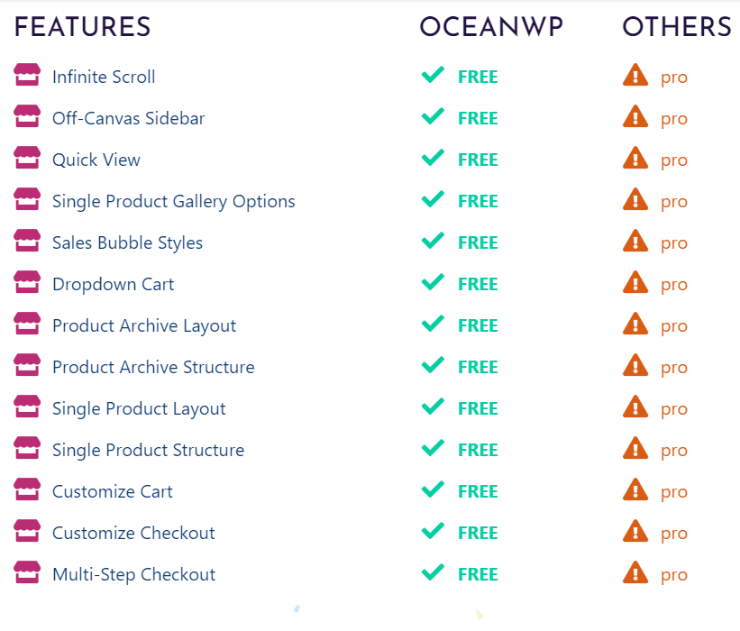Click the green checkmark in the Customize Checkout row

[x=433, y=531]
